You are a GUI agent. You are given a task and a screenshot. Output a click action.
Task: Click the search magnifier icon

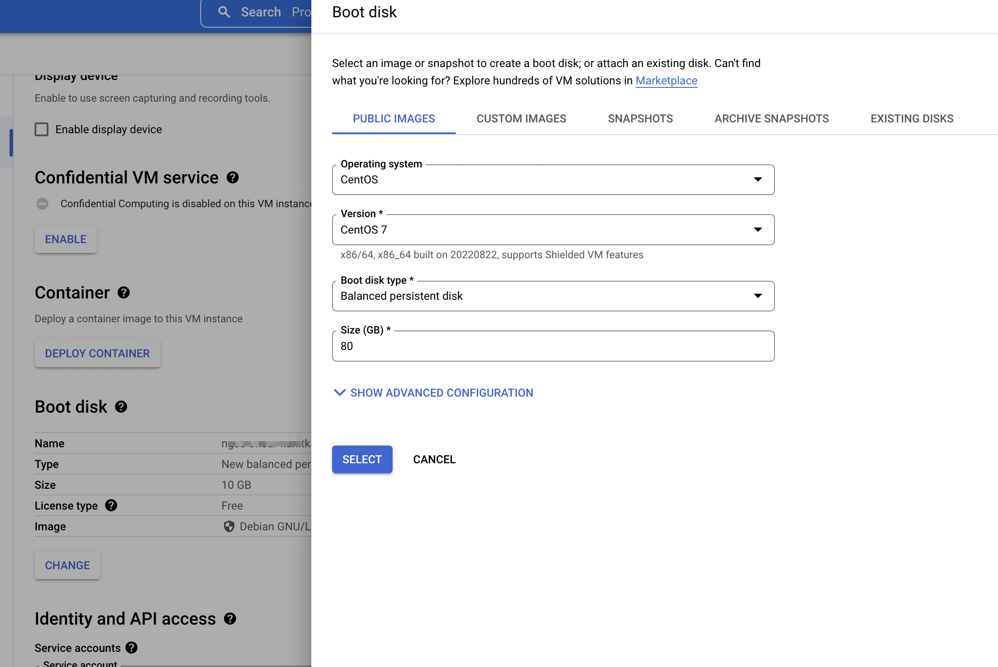pyautogui.click(x=224, y=12)
